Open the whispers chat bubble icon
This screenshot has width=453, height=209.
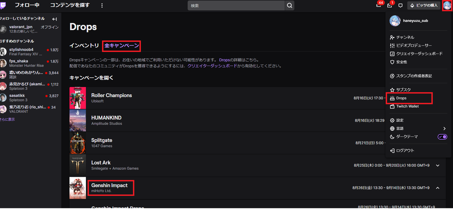pos(400,5)
